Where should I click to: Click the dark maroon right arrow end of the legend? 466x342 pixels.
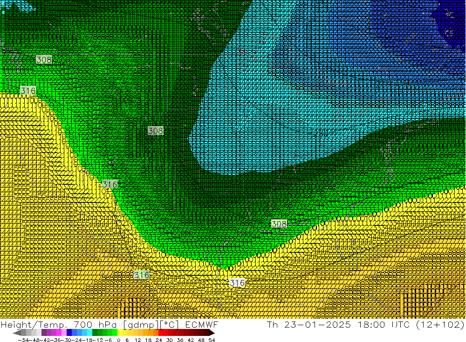212,333
